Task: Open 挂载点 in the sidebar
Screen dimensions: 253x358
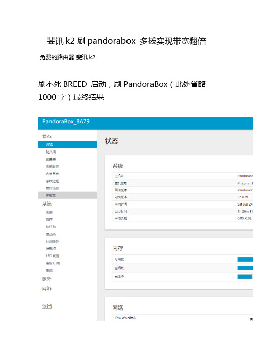Action: [50, 249]
